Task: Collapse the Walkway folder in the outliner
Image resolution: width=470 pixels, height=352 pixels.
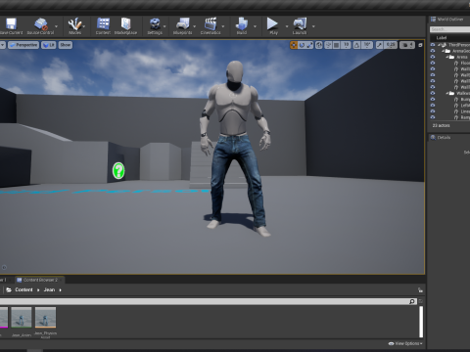Action: point(447,93)
